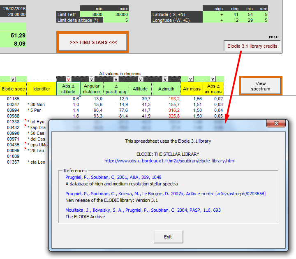Select Elodie spec cell 01089

(x=13, y=156)
